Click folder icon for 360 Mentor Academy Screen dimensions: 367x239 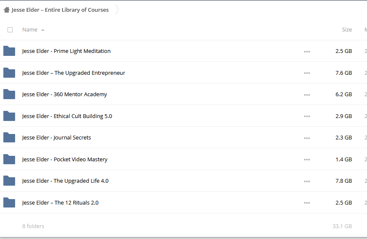9,94
